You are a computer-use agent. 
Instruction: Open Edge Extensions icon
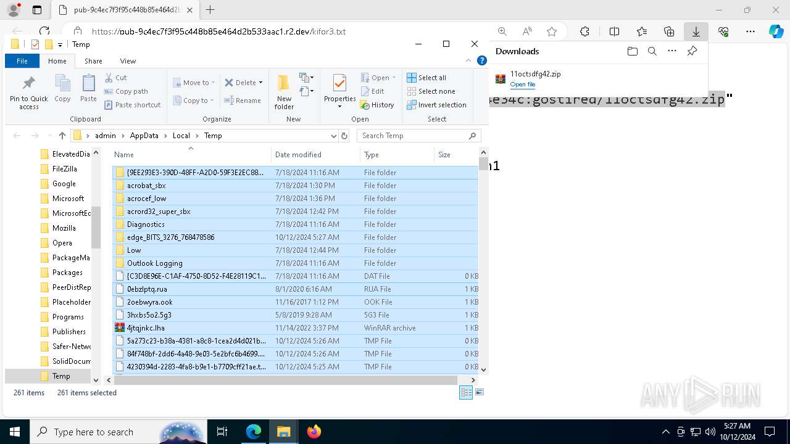[x=584, y=31]
